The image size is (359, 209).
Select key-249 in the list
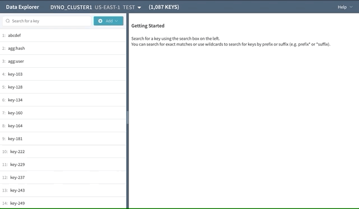pyautogui.click(x=63, y=203)
